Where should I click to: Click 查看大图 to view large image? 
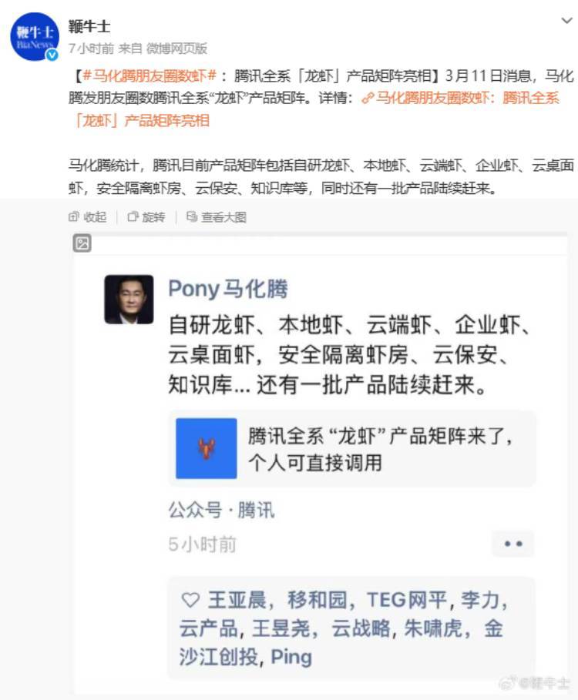[217, 217]
